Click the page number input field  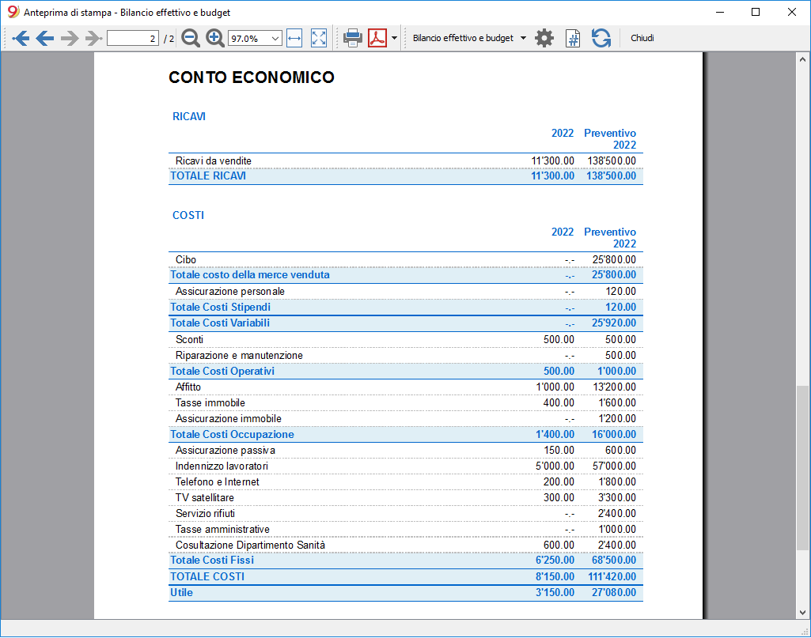coord(132,38)
